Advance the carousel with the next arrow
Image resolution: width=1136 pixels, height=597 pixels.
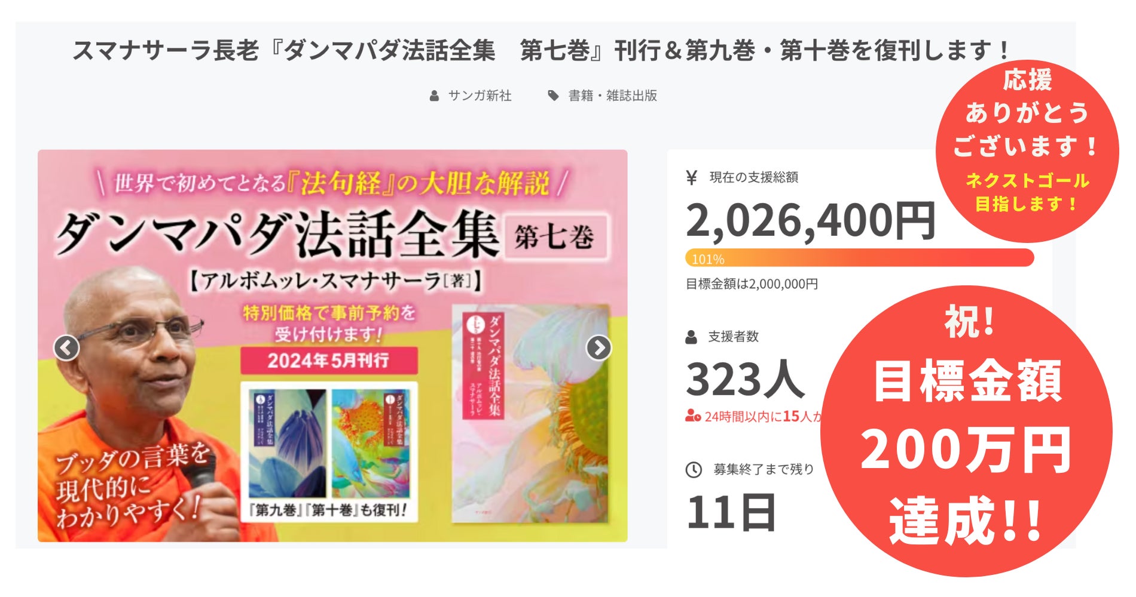click(598, 347)
